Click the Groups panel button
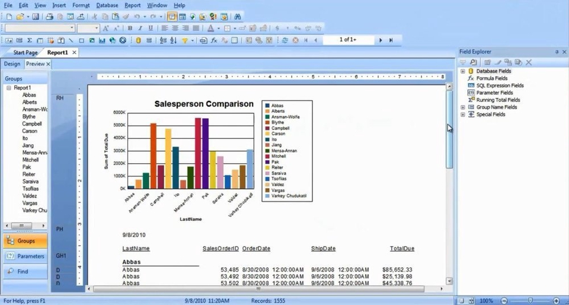 25,241
